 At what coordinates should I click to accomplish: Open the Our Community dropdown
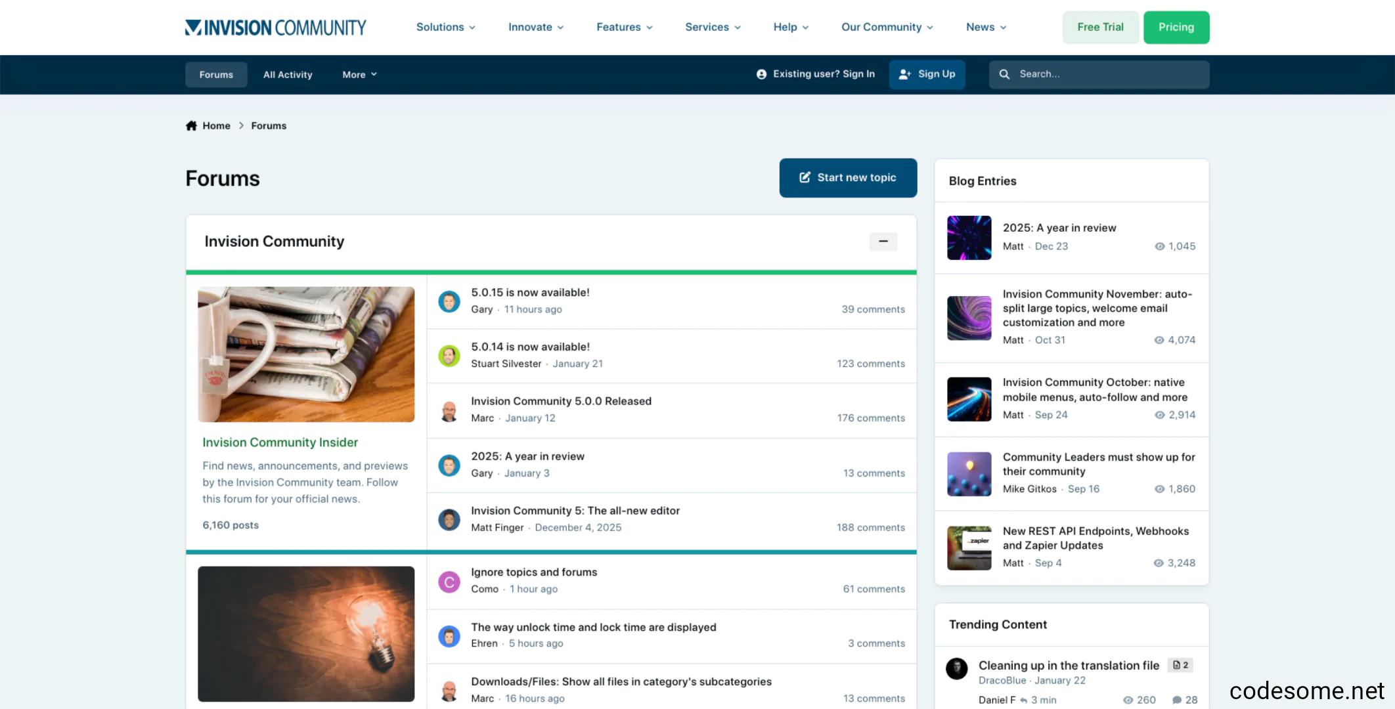click(x=887, y=27)
